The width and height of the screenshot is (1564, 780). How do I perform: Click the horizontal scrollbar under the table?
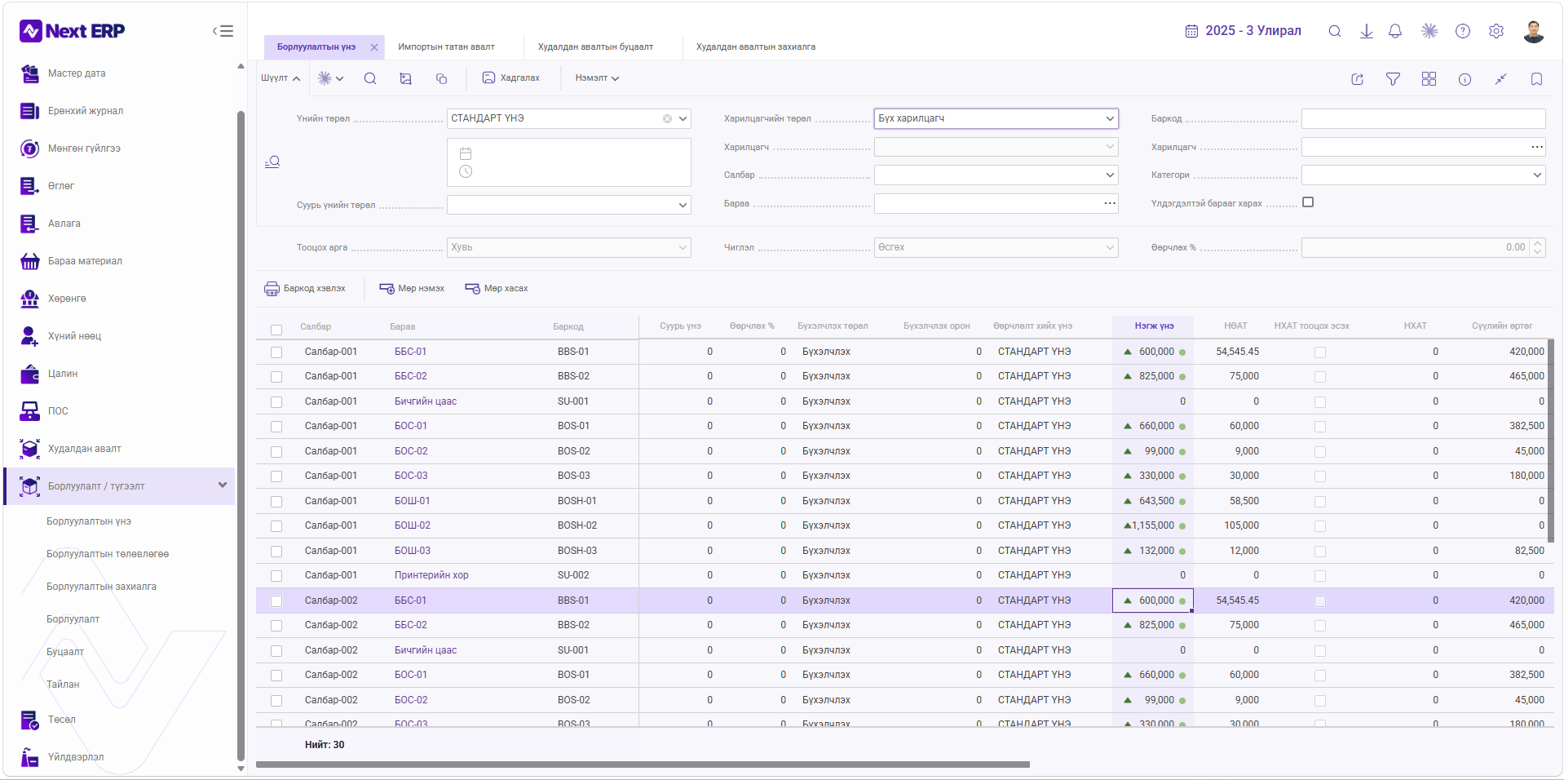coord(643,764)
